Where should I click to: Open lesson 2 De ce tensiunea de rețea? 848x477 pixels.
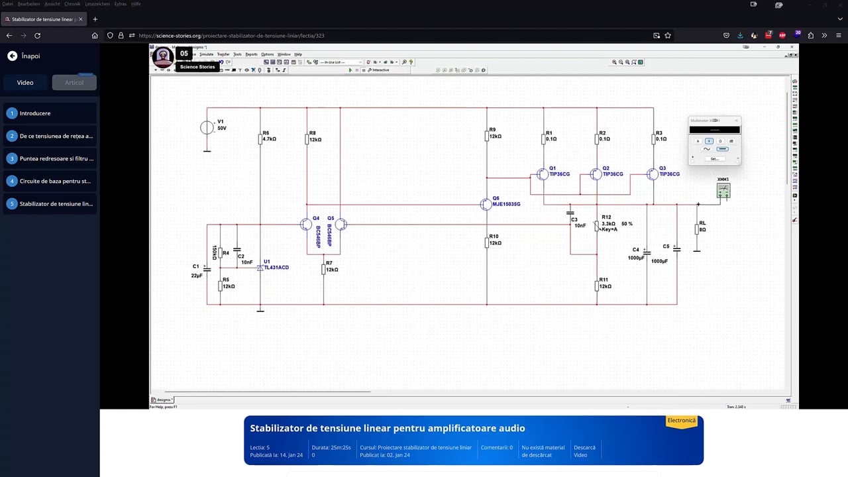50,136
